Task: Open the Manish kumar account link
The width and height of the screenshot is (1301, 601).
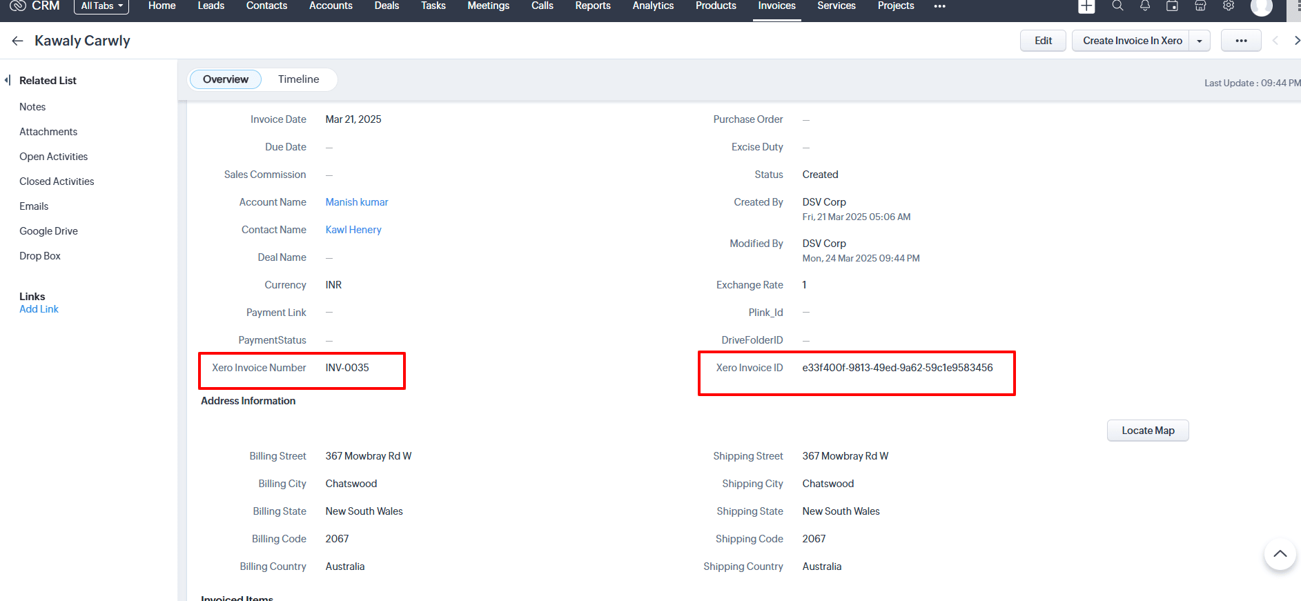Action: click(357, 202)
